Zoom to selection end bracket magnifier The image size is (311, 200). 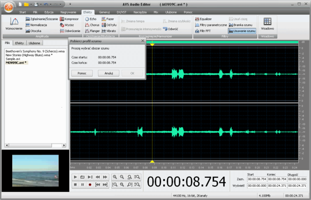click(130, 184)
